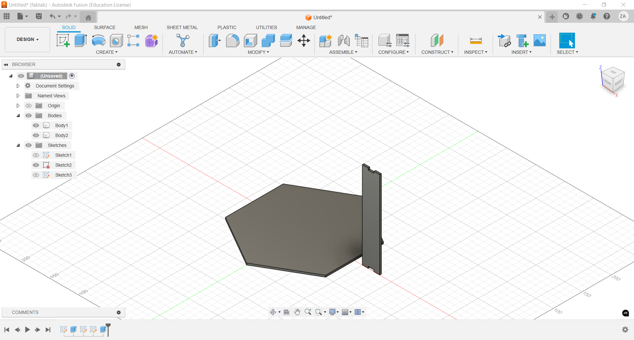The image size is (634, 340).
Task: Activate the Select tool icon
Action: pyautogui.click(x=567, y=41)
